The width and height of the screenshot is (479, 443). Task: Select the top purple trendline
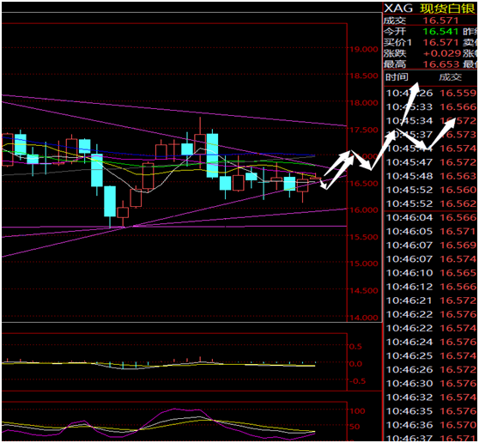(x=174, y=111)
